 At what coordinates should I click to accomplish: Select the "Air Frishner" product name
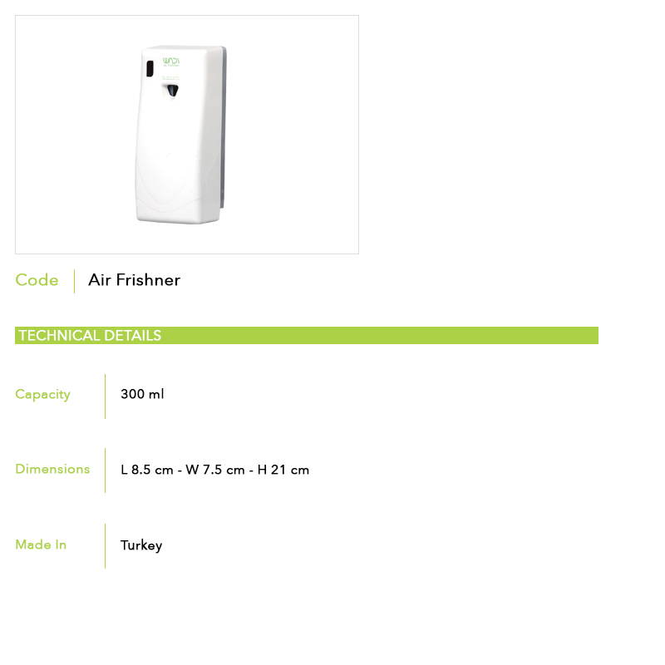134,280
